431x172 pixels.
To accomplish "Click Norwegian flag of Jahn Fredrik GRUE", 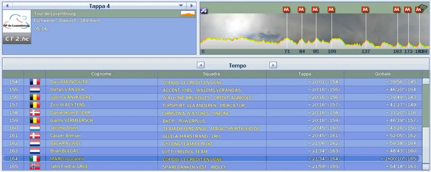I will (35, 166).
